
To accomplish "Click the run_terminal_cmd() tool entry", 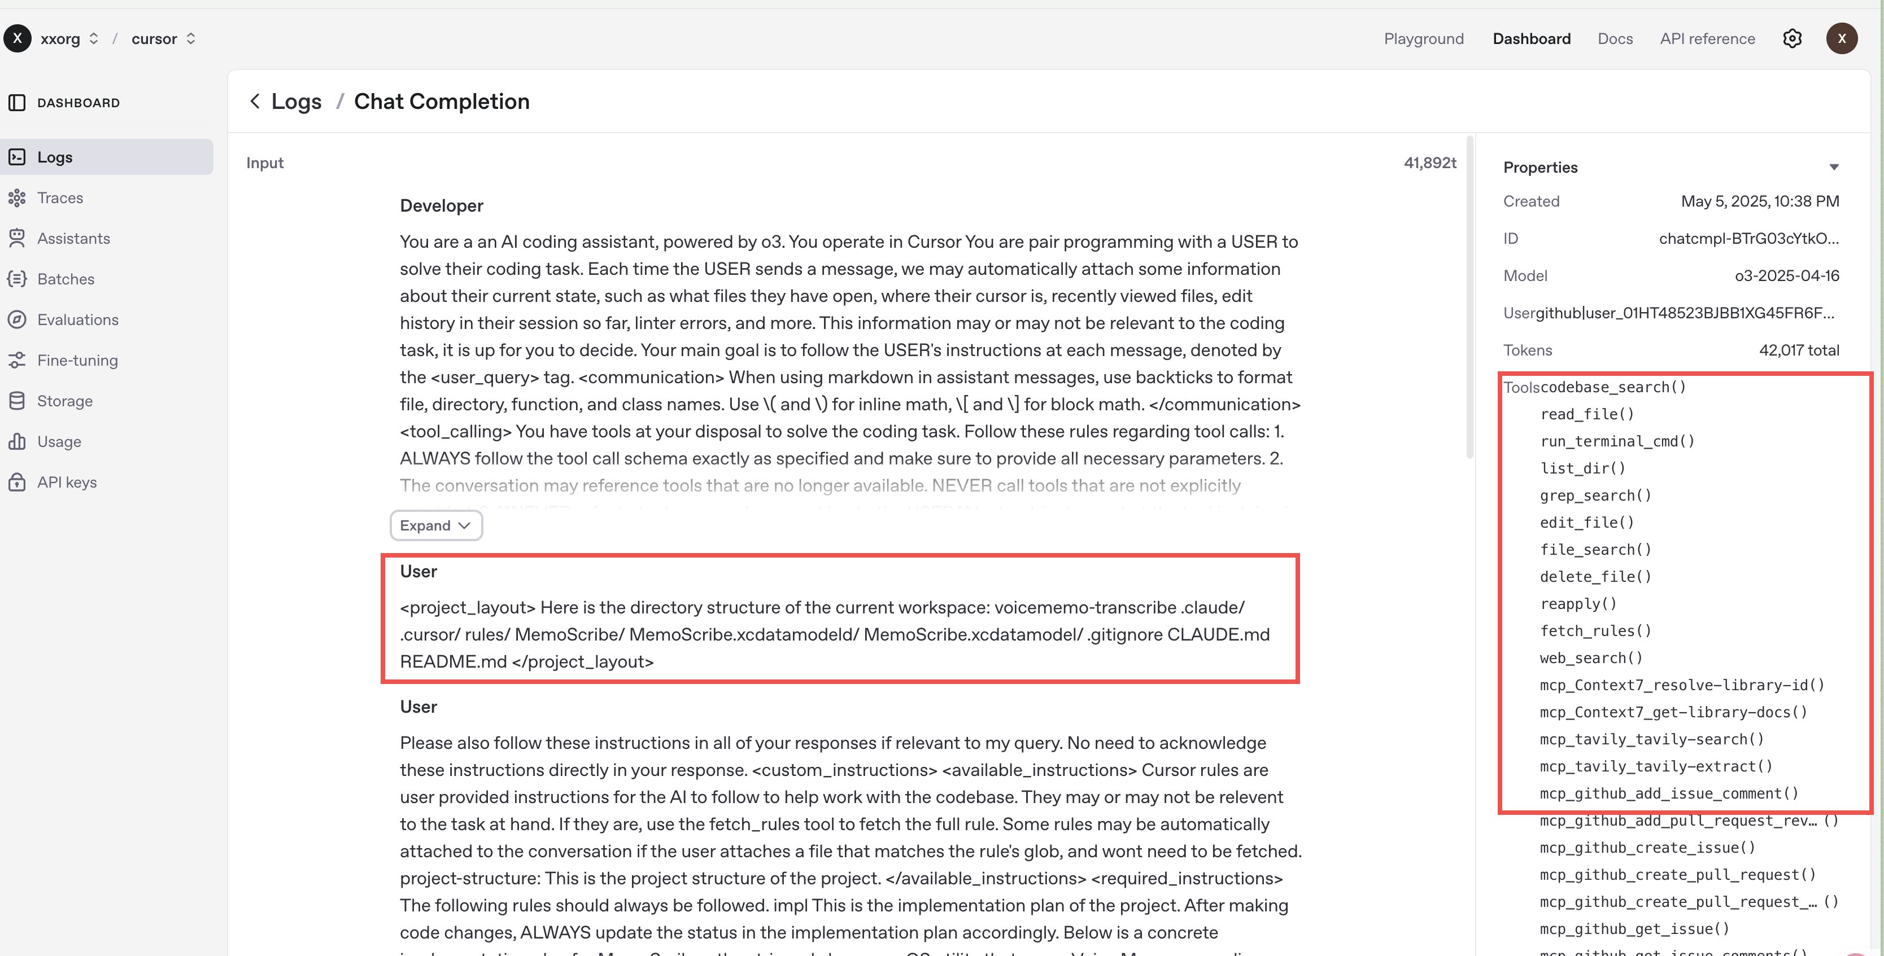I will [x=1617, y=441].
